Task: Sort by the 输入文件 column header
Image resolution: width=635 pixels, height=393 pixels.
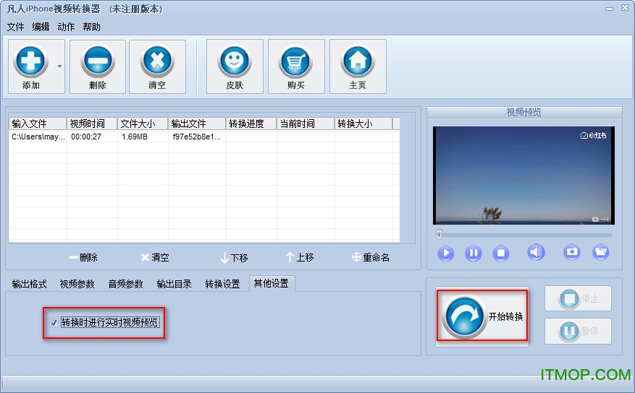Action: coord(38,124)
